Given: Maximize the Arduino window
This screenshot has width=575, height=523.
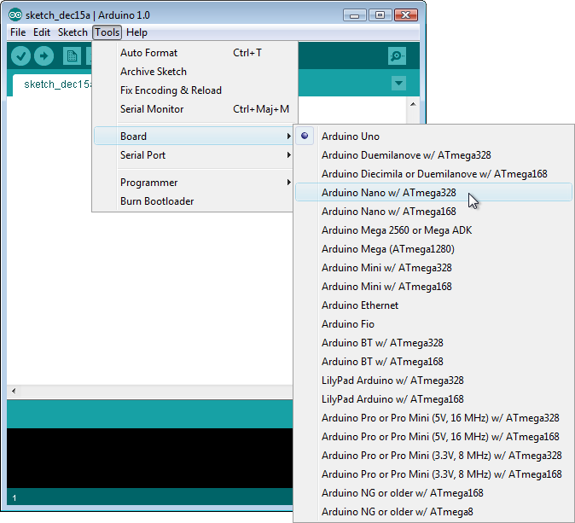Looking at the screenshot, I should [380, 15].
